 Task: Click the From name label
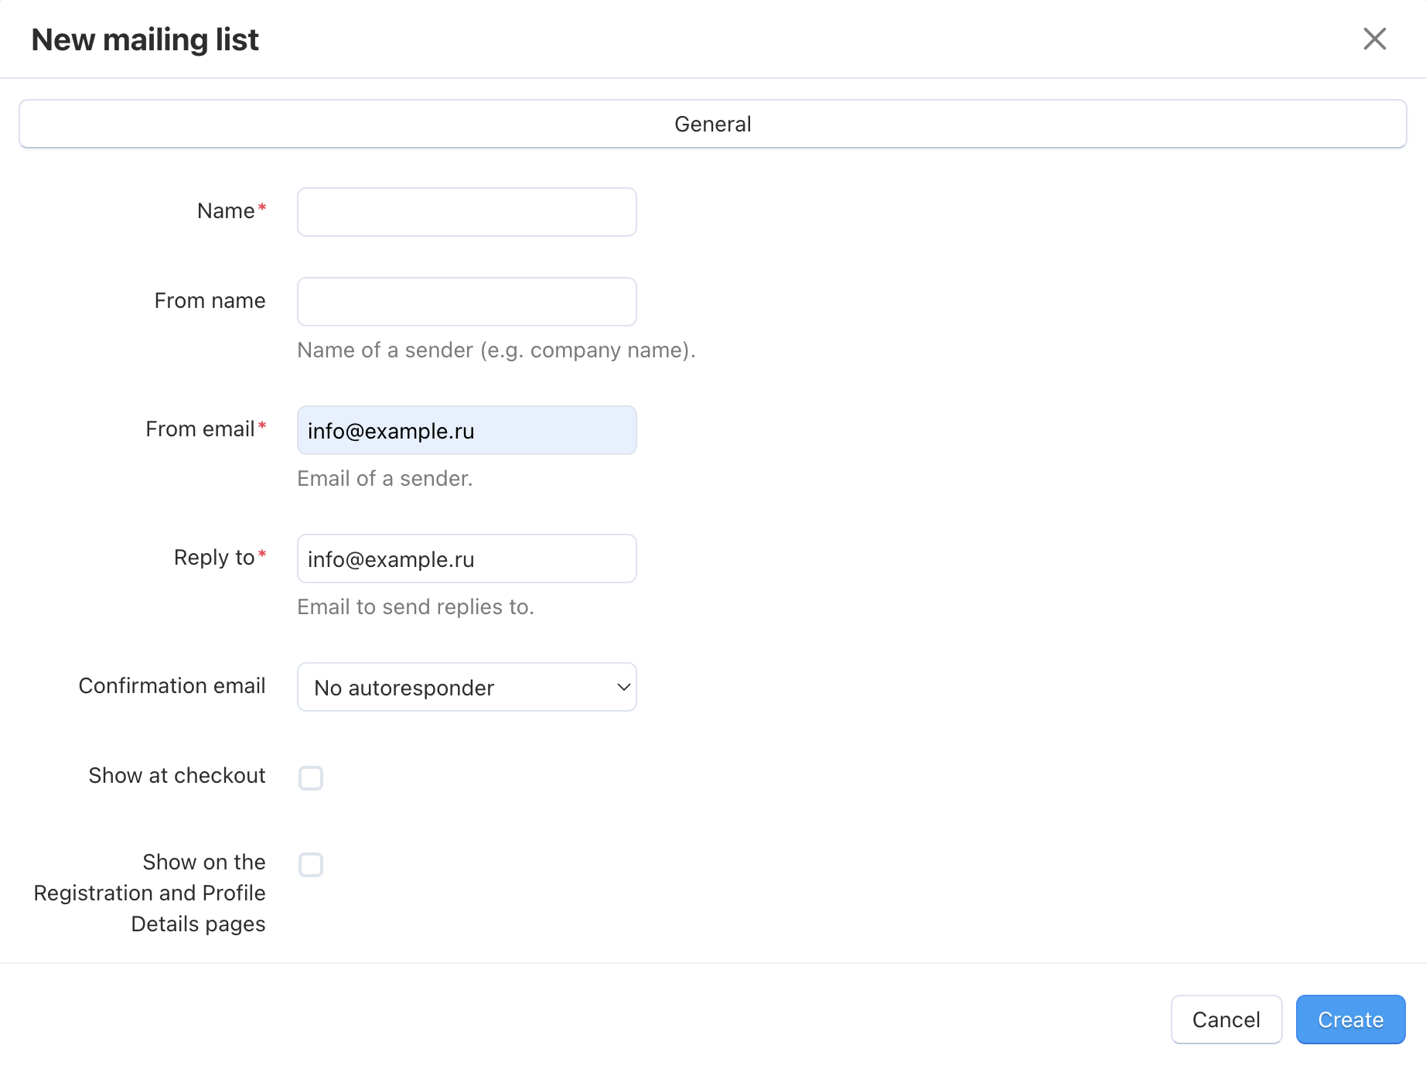pyautogui.click(x=210, y=301)
